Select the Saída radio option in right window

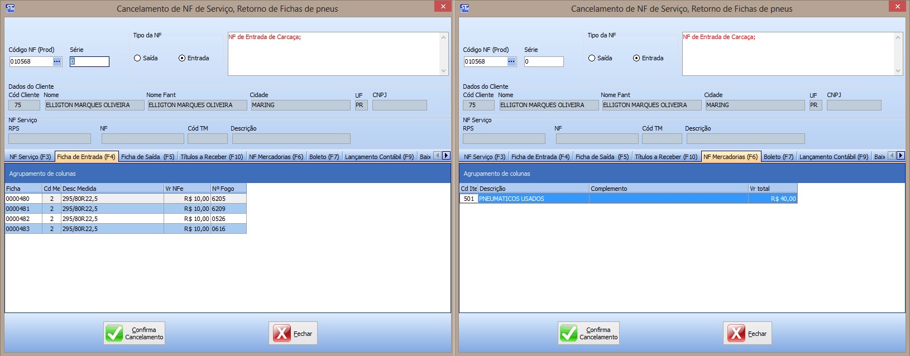592,58
